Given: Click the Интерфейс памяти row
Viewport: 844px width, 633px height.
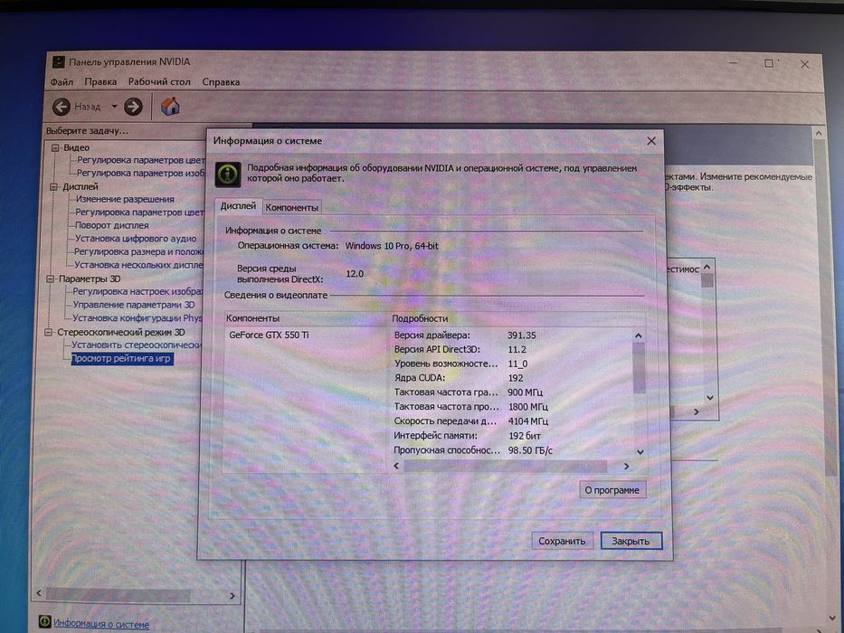Looking at the screenshot, I should [x=511, y=436].
